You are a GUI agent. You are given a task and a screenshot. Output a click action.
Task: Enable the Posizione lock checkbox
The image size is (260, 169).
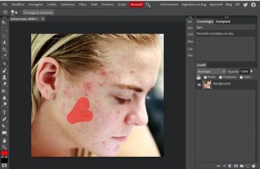pyautogui.click(x=220, y=77)
